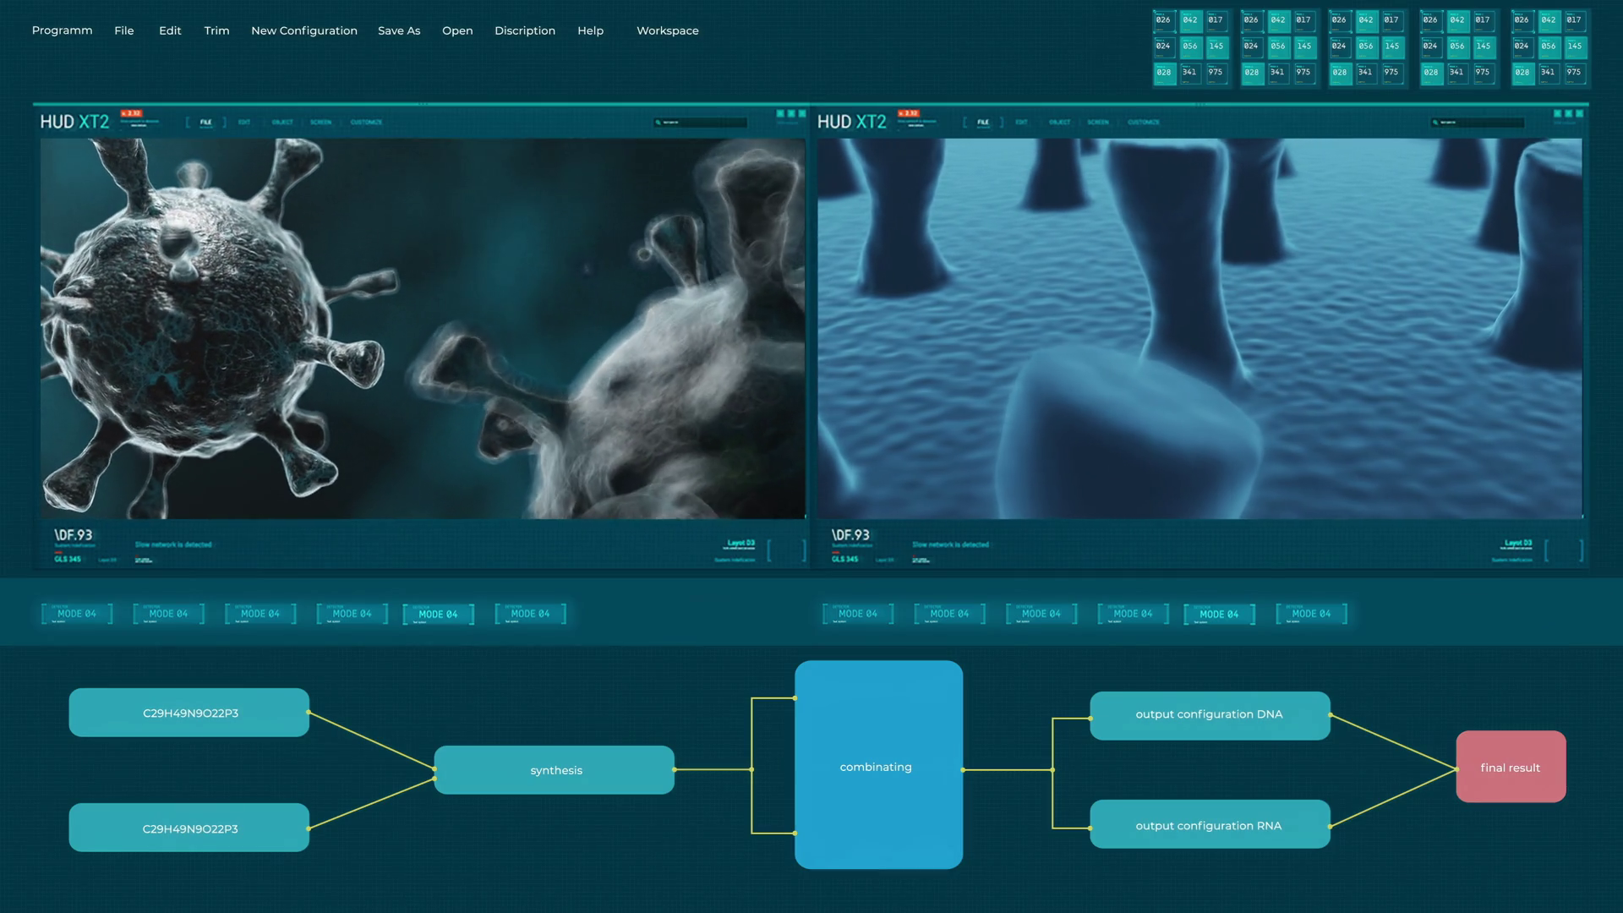Open the New Configuration menu
1623x913 pixels.
[304, 30]
